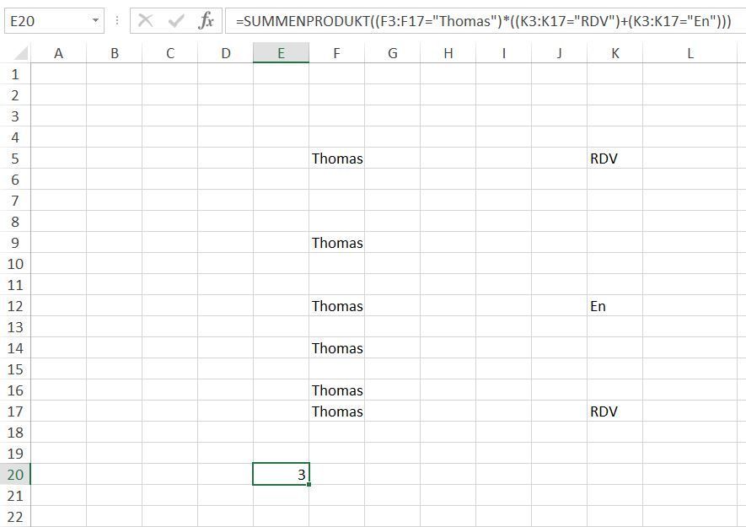Click cell F14 containing Thomas
Image resolution: width=746 pixels, height=527 pixels.
tap(337, 348)
